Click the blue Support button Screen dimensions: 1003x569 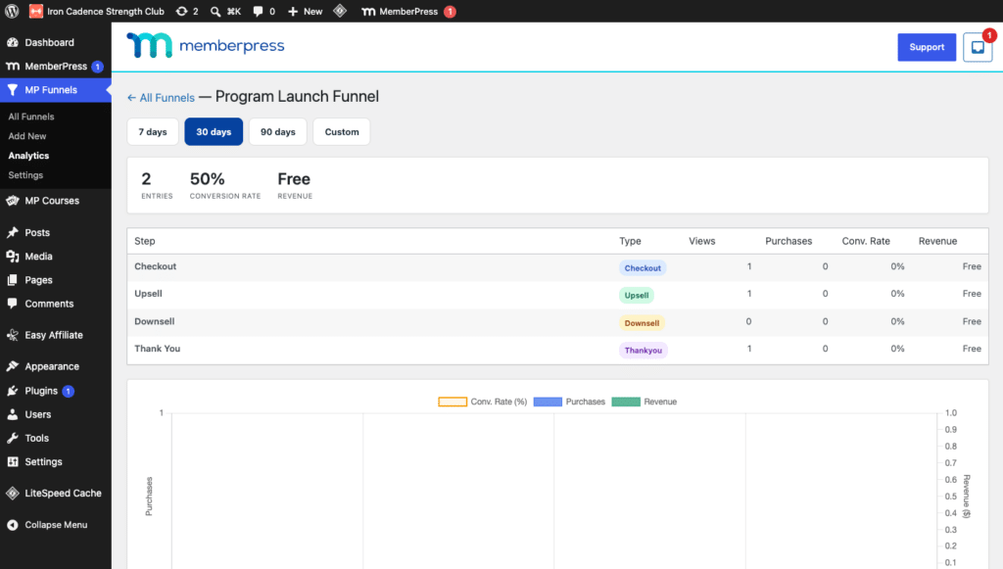click(x=927, y=47)
